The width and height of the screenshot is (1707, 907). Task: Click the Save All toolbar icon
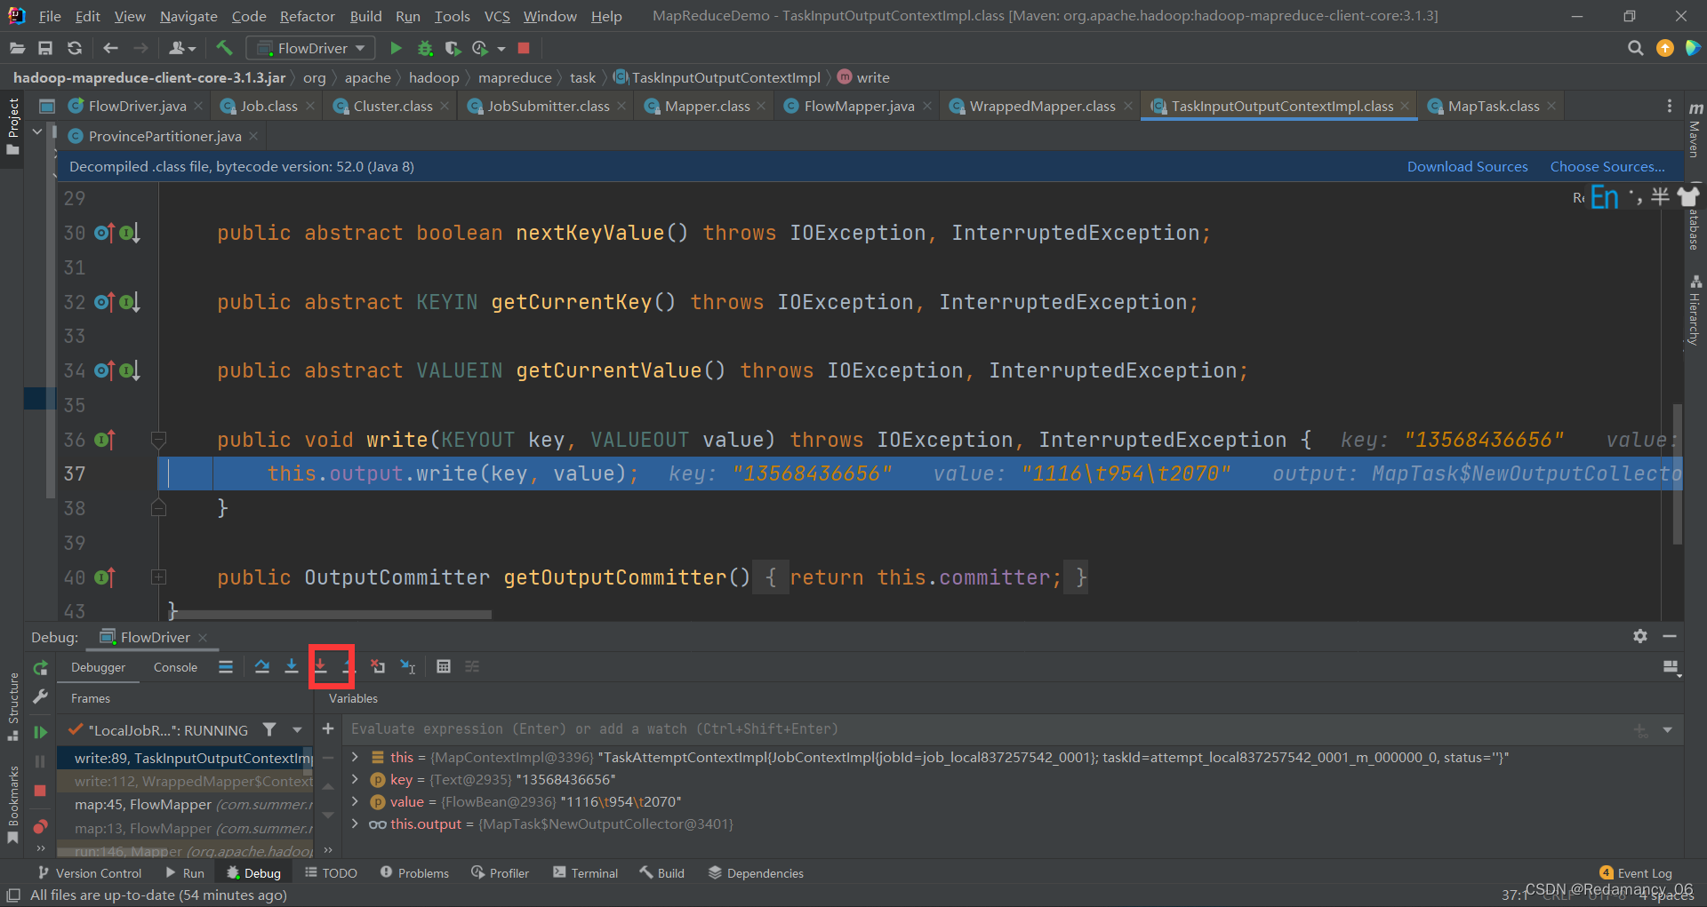pos(45,48)
